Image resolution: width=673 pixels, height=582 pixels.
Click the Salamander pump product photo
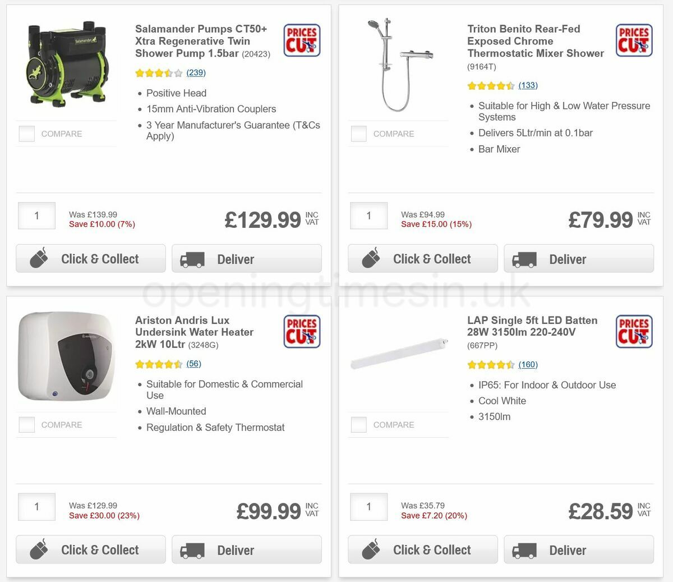(x=66, y=62)
